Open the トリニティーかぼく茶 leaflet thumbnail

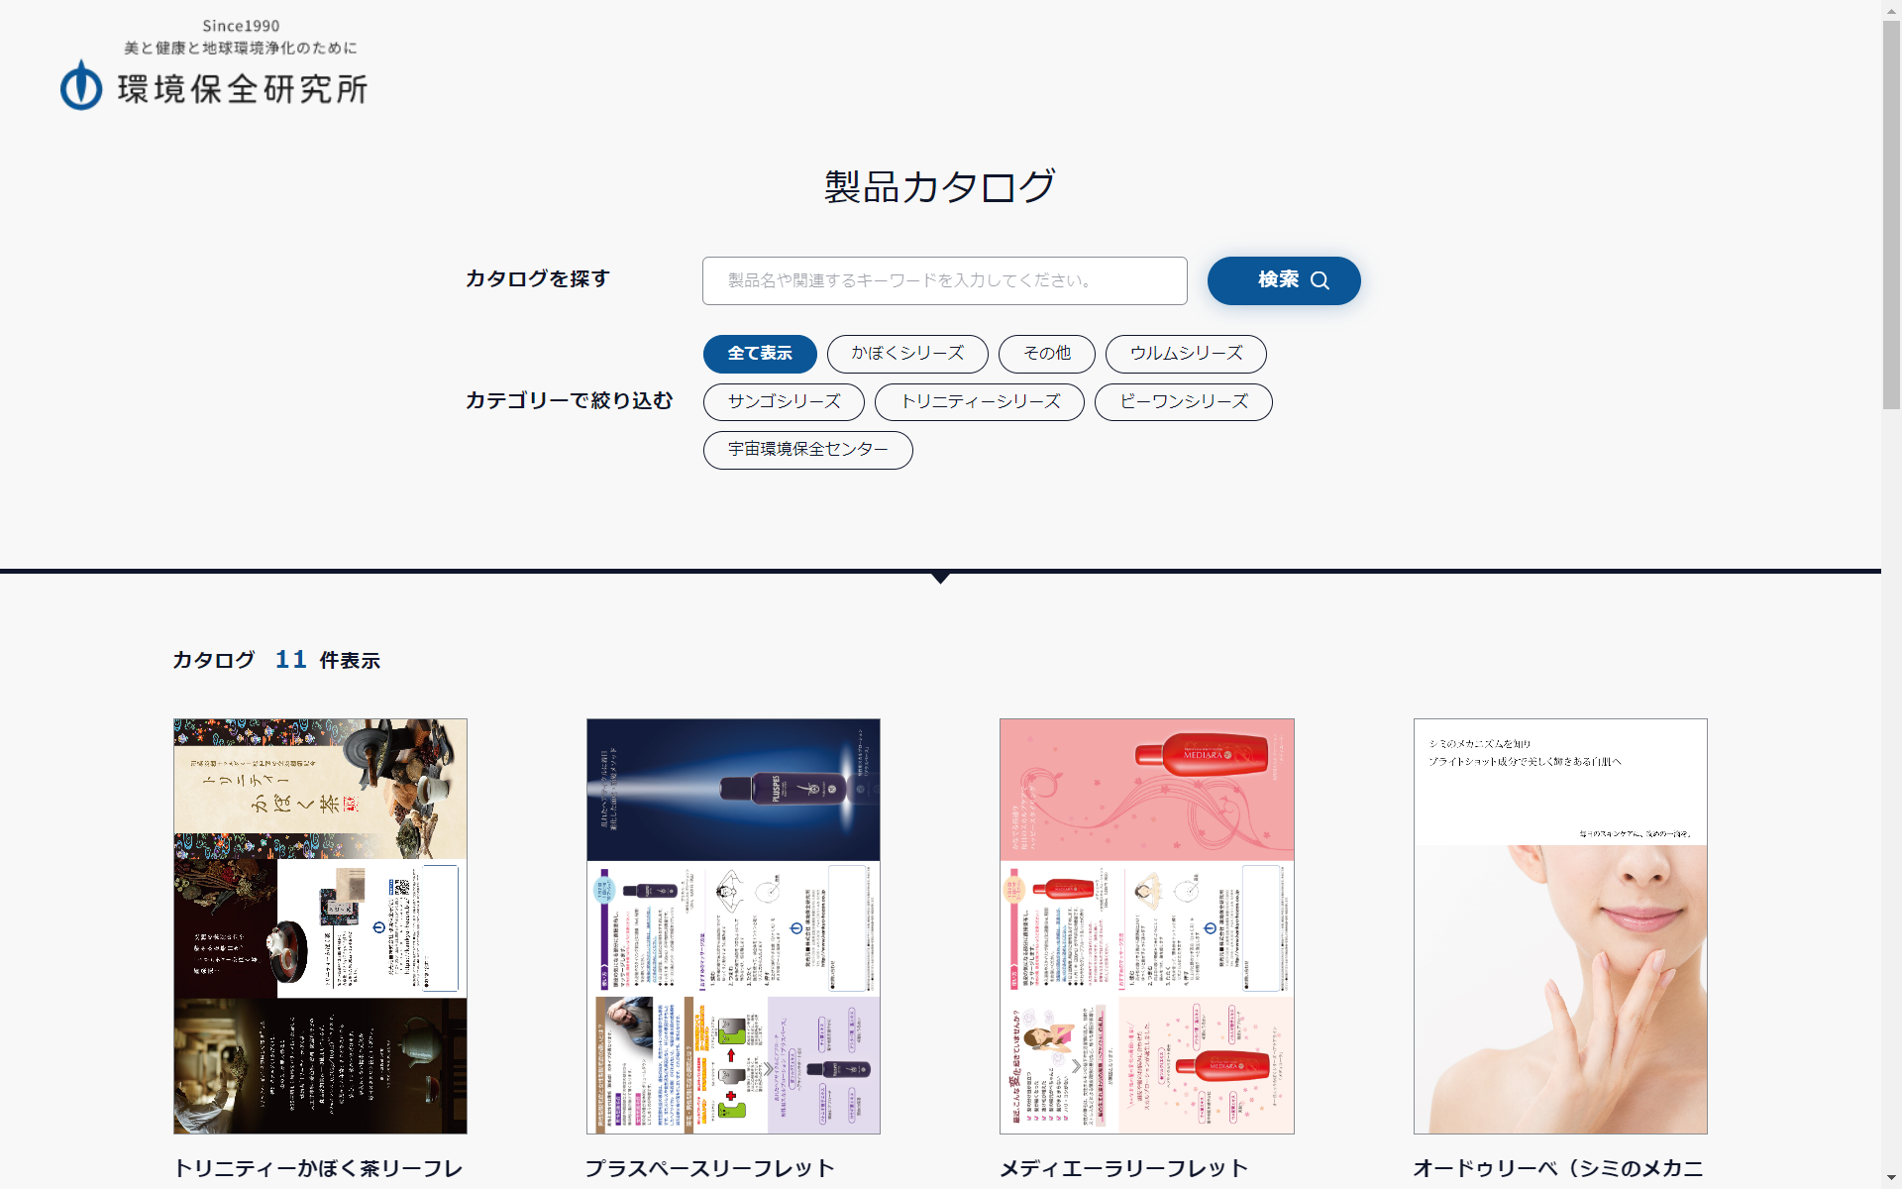point(320,925)
